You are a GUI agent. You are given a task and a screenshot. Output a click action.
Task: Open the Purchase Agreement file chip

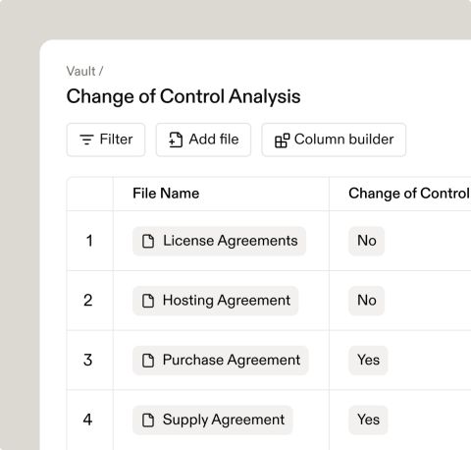click(221, 361)
